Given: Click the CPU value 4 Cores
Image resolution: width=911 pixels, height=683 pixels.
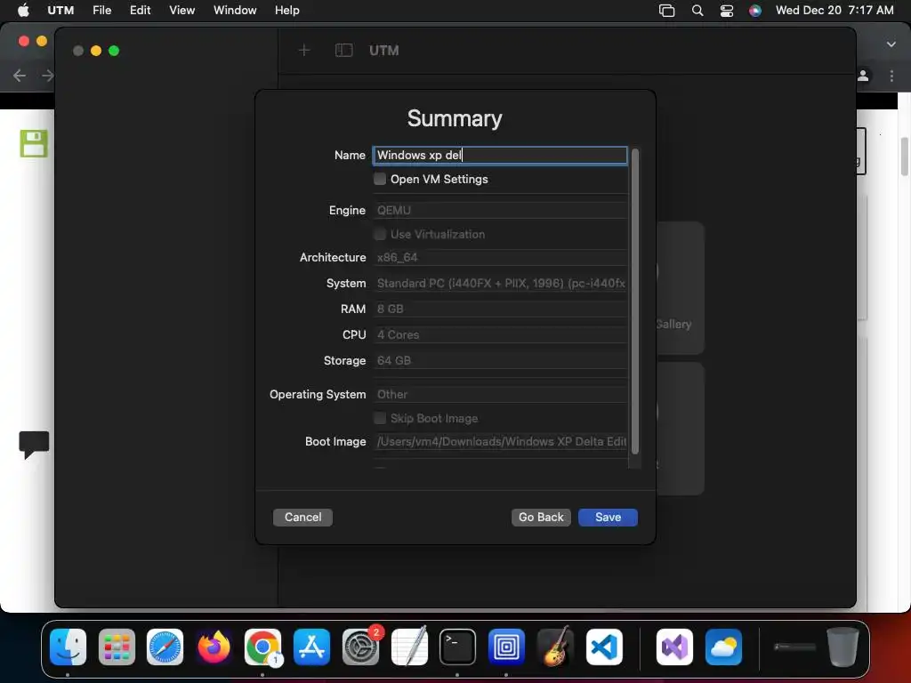Looking at the screenshot, I should pyautogui.click(x=500, y=334).
